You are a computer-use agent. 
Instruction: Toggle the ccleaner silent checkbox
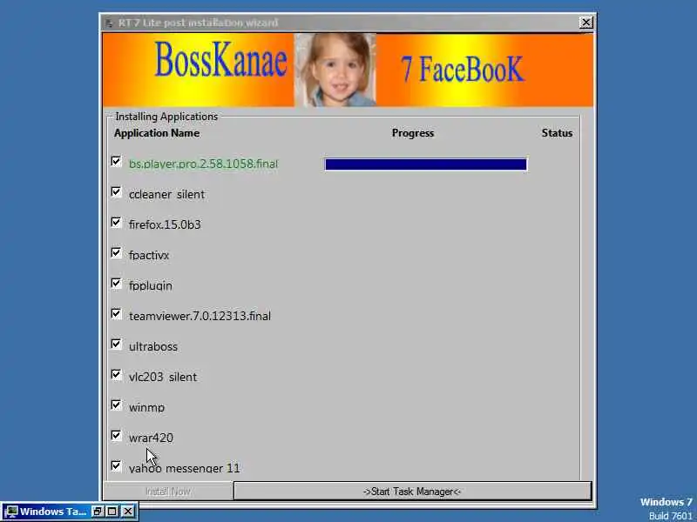116,191
